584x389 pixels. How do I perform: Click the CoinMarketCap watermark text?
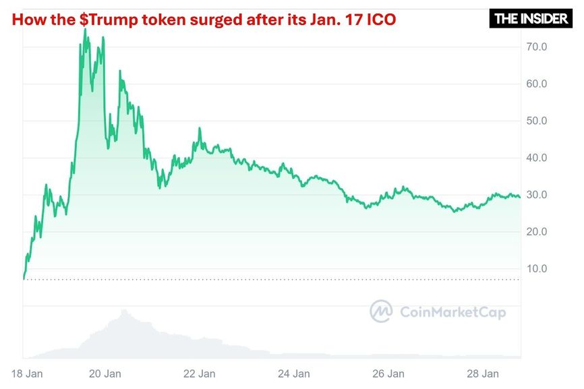tap(453, 312)
